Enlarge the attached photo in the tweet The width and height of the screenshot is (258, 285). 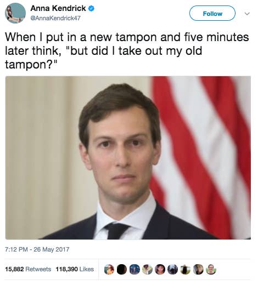pyautogui.click(x=128, y=158)
